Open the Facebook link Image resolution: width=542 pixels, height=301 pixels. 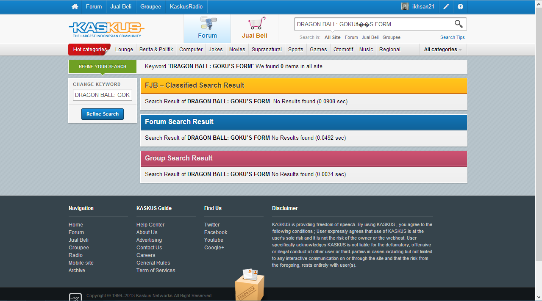click(x=216, y=232)
